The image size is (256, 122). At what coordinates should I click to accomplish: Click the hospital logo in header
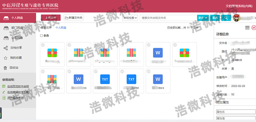30,6
